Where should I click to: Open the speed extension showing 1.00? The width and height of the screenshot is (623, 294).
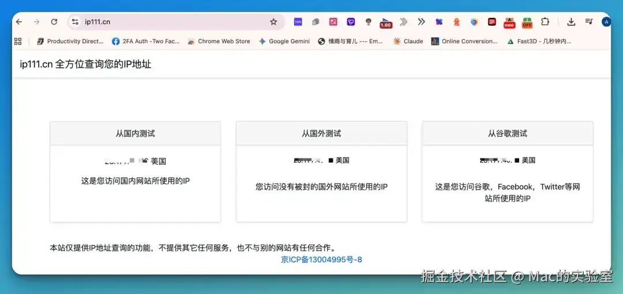click(x=386, y=23)
